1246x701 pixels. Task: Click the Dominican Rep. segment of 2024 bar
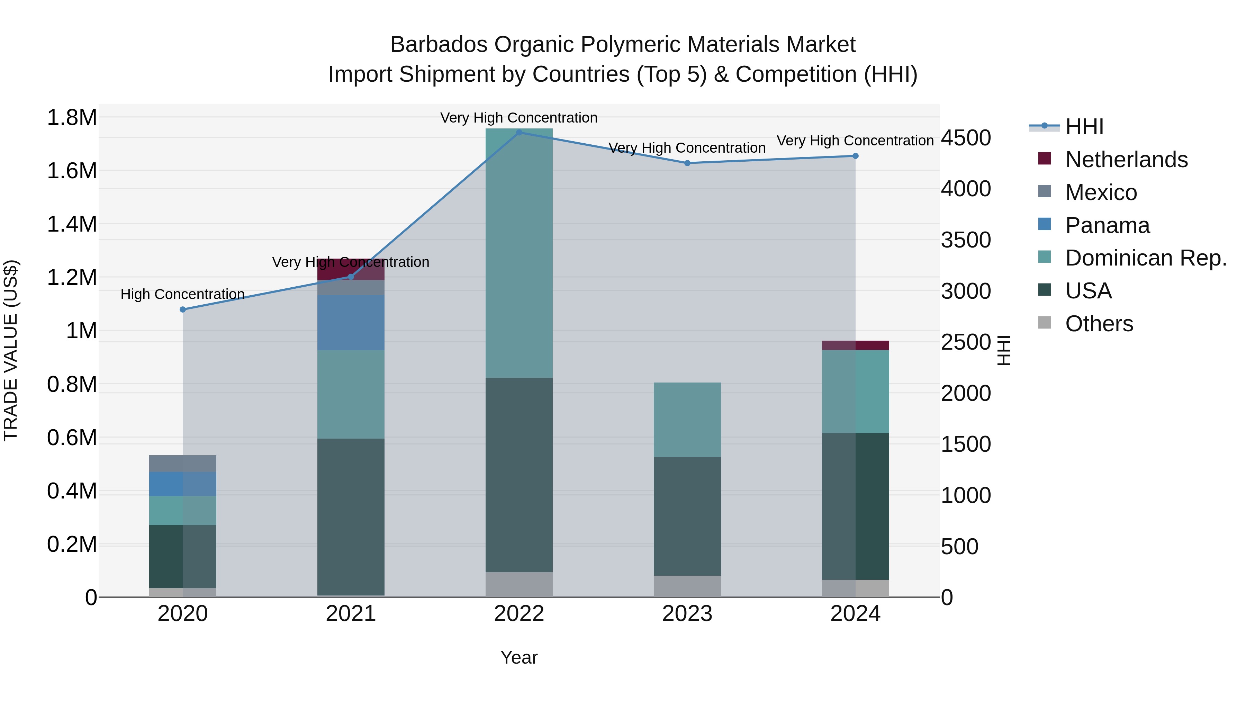click(856, 392)
